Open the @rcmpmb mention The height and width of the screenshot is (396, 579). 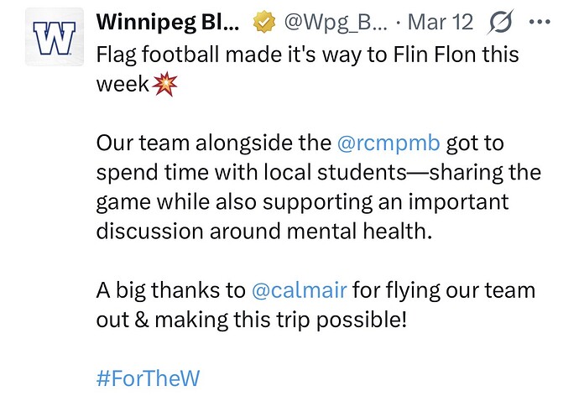coord(388,143)
